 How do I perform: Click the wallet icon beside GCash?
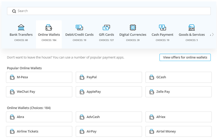point(152,77)
